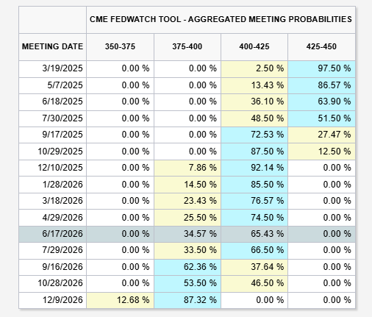This screenshot has width=372, height=317.
Task: Click the 36.10 % cell
Action: (254, 101)
